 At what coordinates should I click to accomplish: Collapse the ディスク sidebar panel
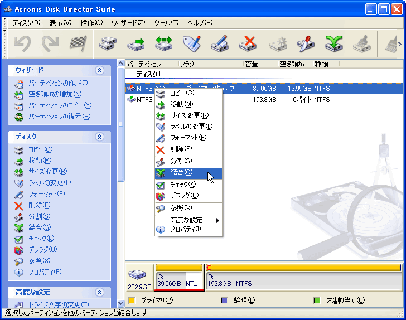(x=99, y=137)
